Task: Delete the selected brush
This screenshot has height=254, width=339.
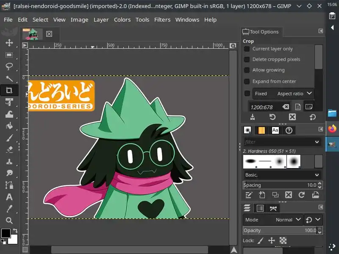Action: 289,195
